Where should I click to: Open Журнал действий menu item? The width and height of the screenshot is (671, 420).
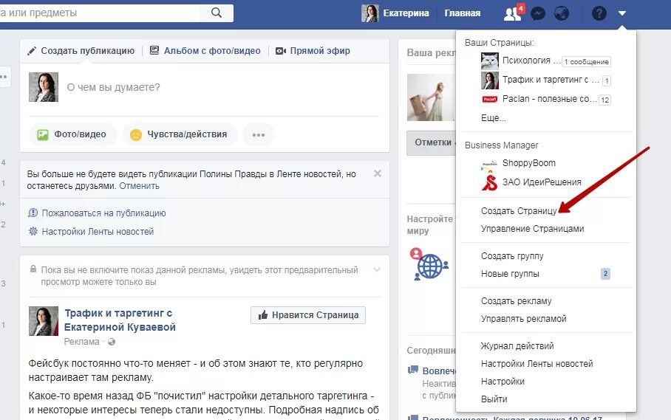click(517, 346)
